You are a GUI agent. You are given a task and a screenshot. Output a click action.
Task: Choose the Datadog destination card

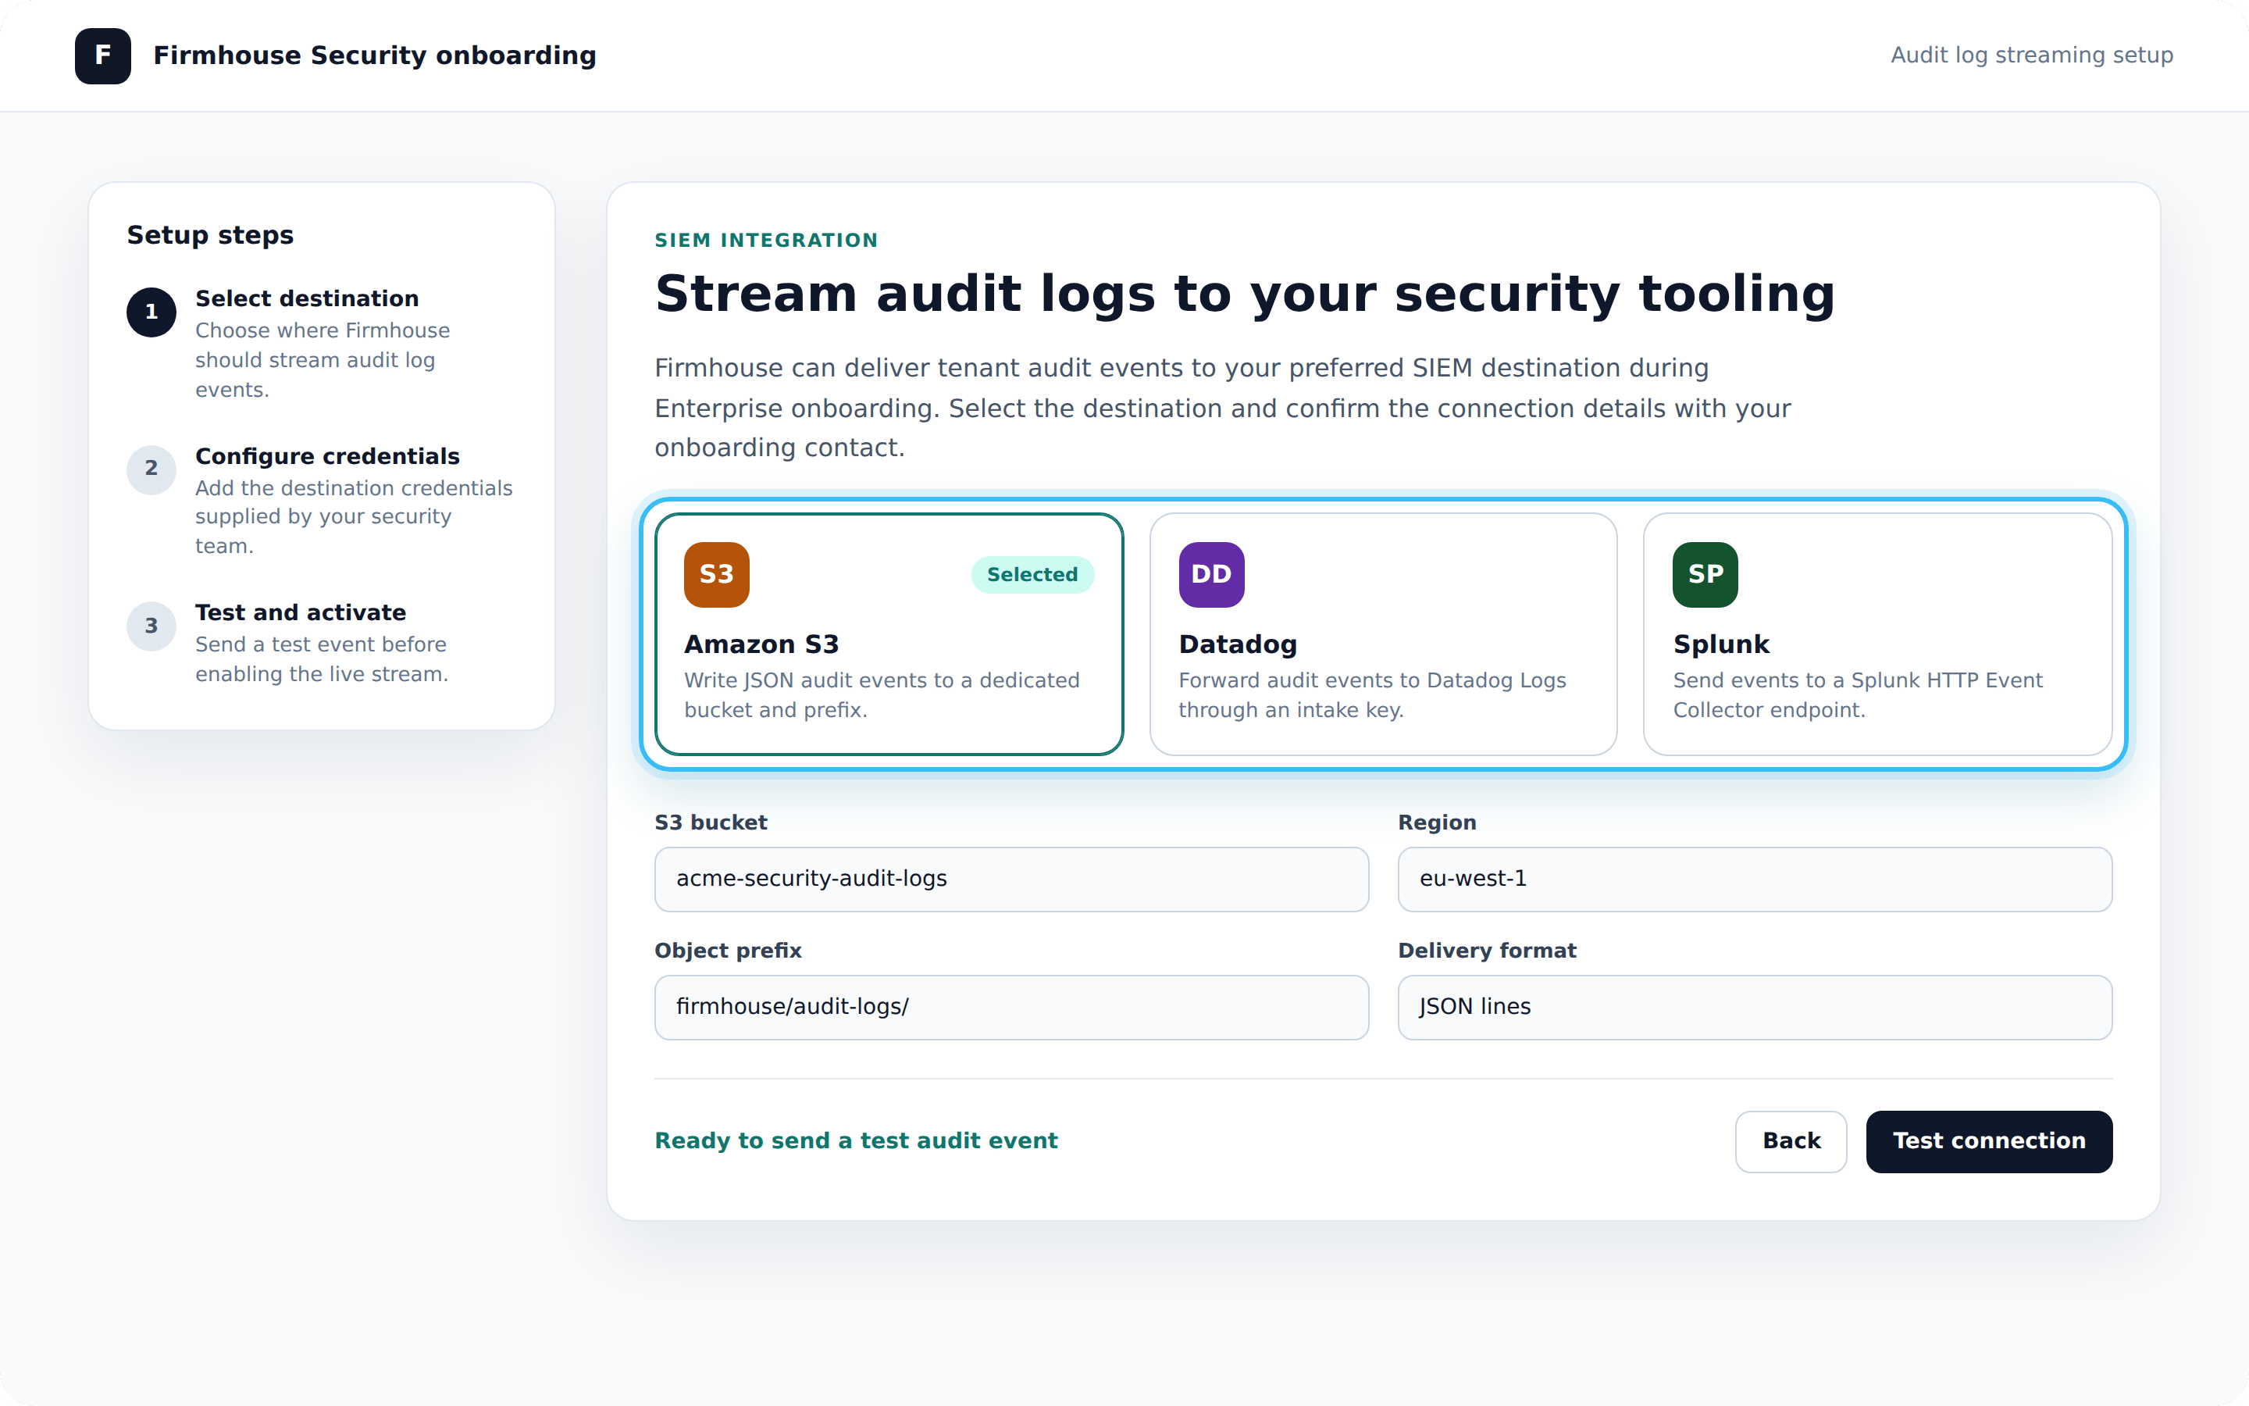1383,634
